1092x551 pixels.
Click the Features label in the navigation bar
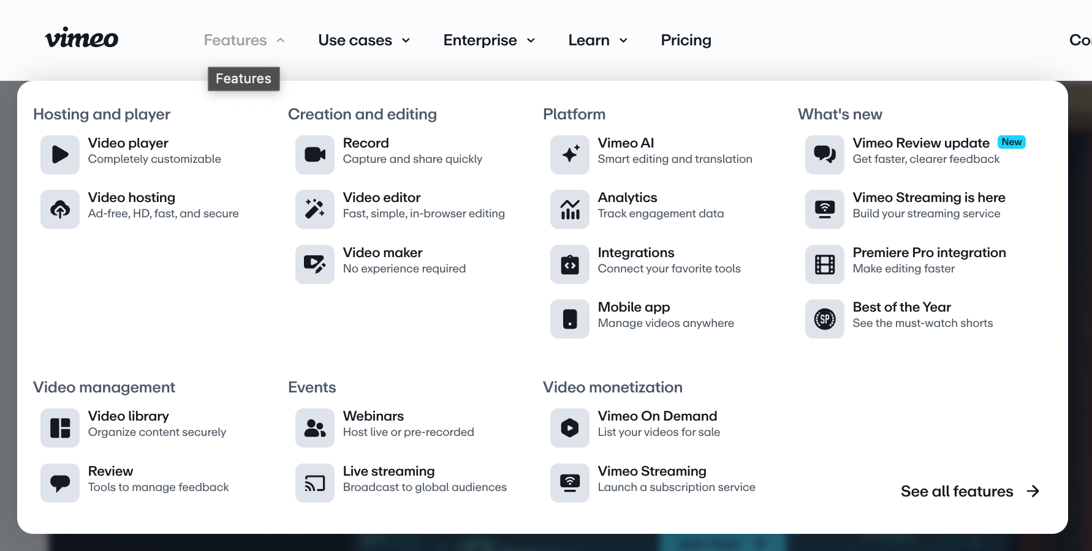coord(235,40)
